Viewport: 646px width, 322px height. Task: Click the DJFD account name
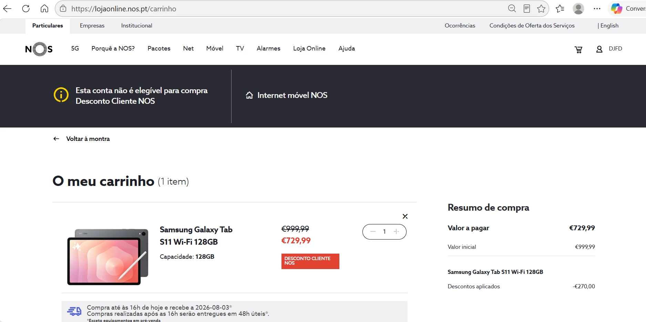(x=615, y=49)
